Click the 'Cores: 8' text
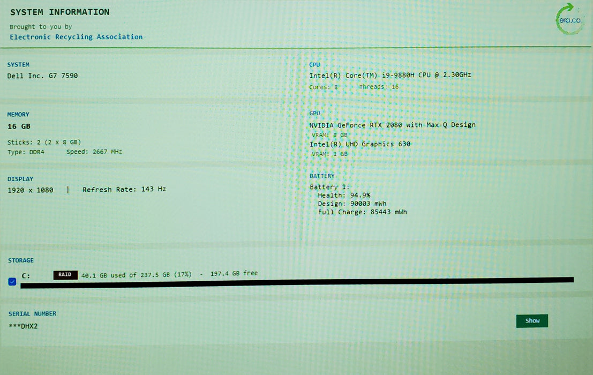The width and height of the screenshot is (593, 375). pos(324,87)
